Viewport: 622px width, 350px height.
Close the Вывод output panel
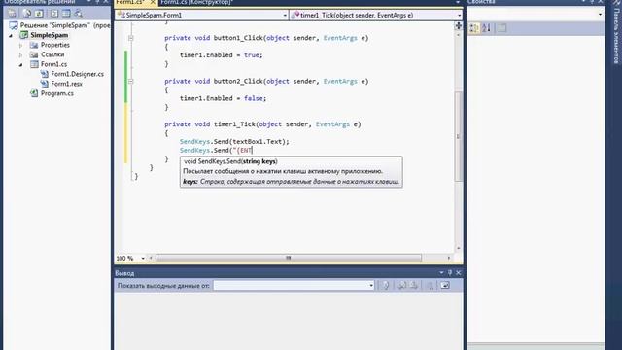click(459, 273)
